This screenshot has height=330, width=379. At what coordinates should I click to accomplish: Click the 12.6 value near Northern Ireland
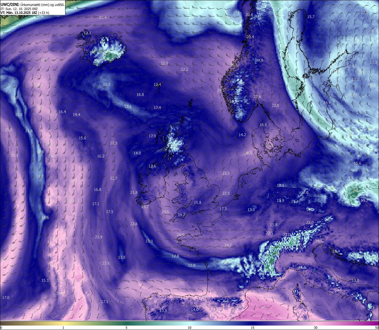[152, 166]
